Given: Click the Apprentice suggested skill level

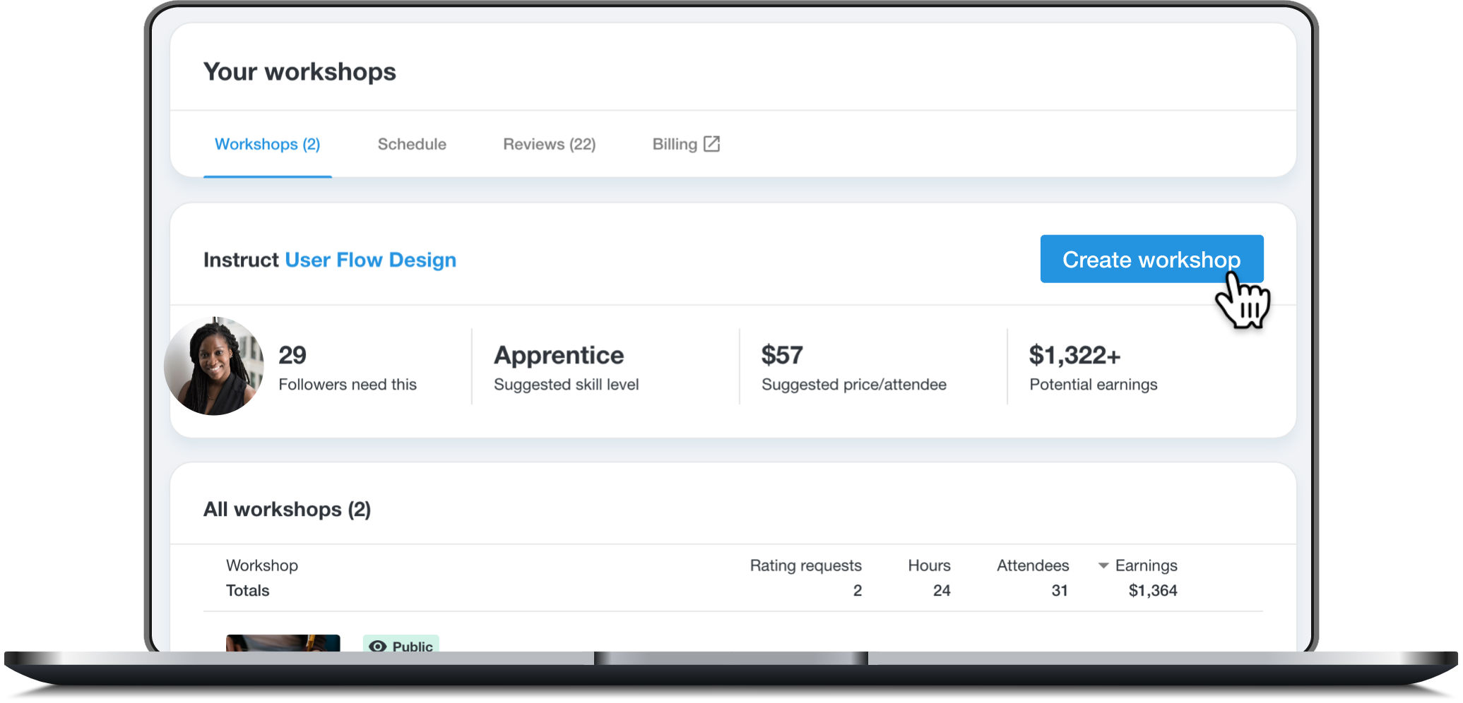Looking at the screenshot, I should (566, 368).
